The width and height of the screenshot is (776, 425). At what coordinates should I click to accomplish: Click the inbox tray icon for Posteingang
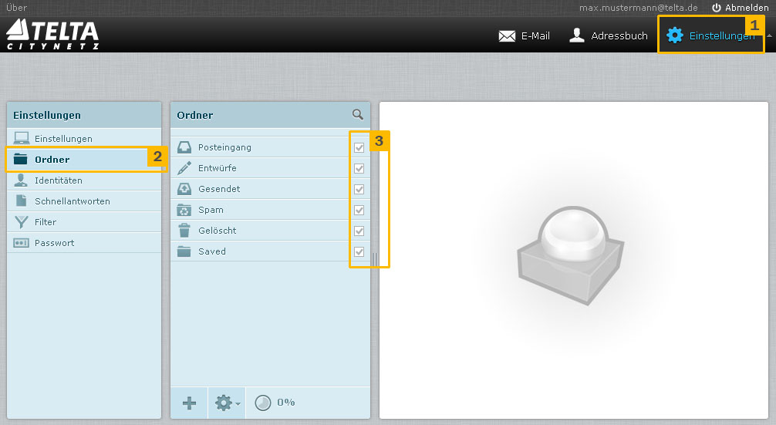[x=184, y=147]
